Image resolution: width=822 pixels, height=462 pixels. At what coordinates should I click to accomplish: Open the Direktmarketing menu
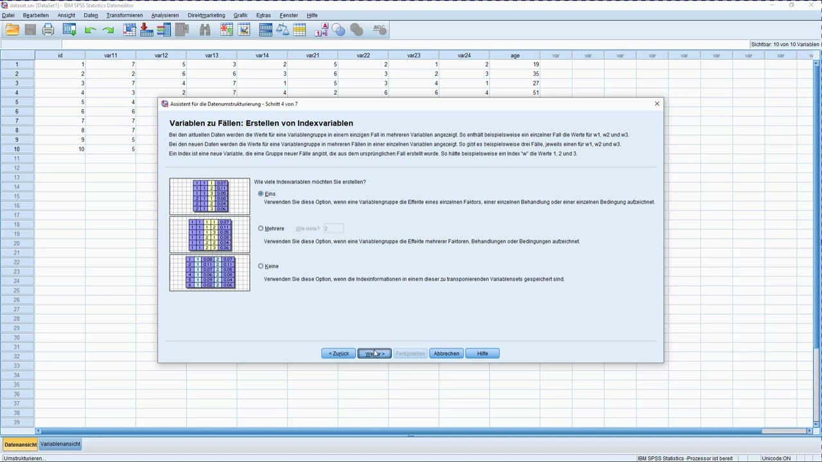pos(206,15)
